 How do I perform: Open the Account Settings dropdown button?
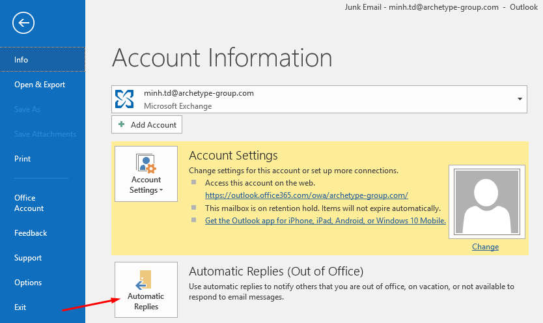[146, 174]
